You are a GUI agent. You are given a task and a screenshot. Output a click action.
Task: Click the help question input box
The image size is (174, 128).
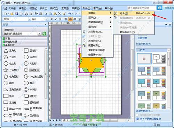click(142, 8)
